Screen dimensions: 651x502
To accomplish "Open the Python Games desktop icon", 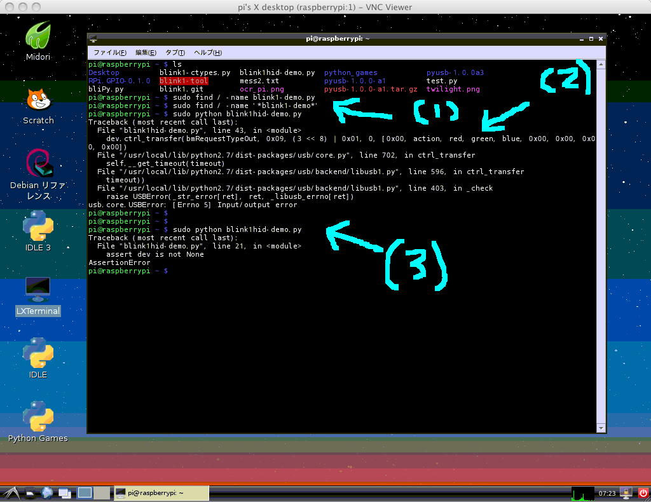I will pyautogui.click(x=38, y=421).
